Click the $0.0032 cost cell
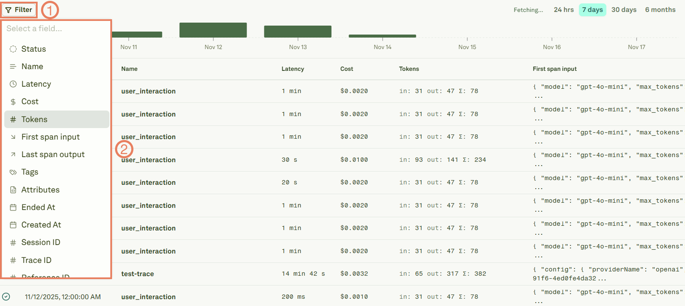This screenshot has height=306, width=685. pyautogui.click(x=354, y=274)
